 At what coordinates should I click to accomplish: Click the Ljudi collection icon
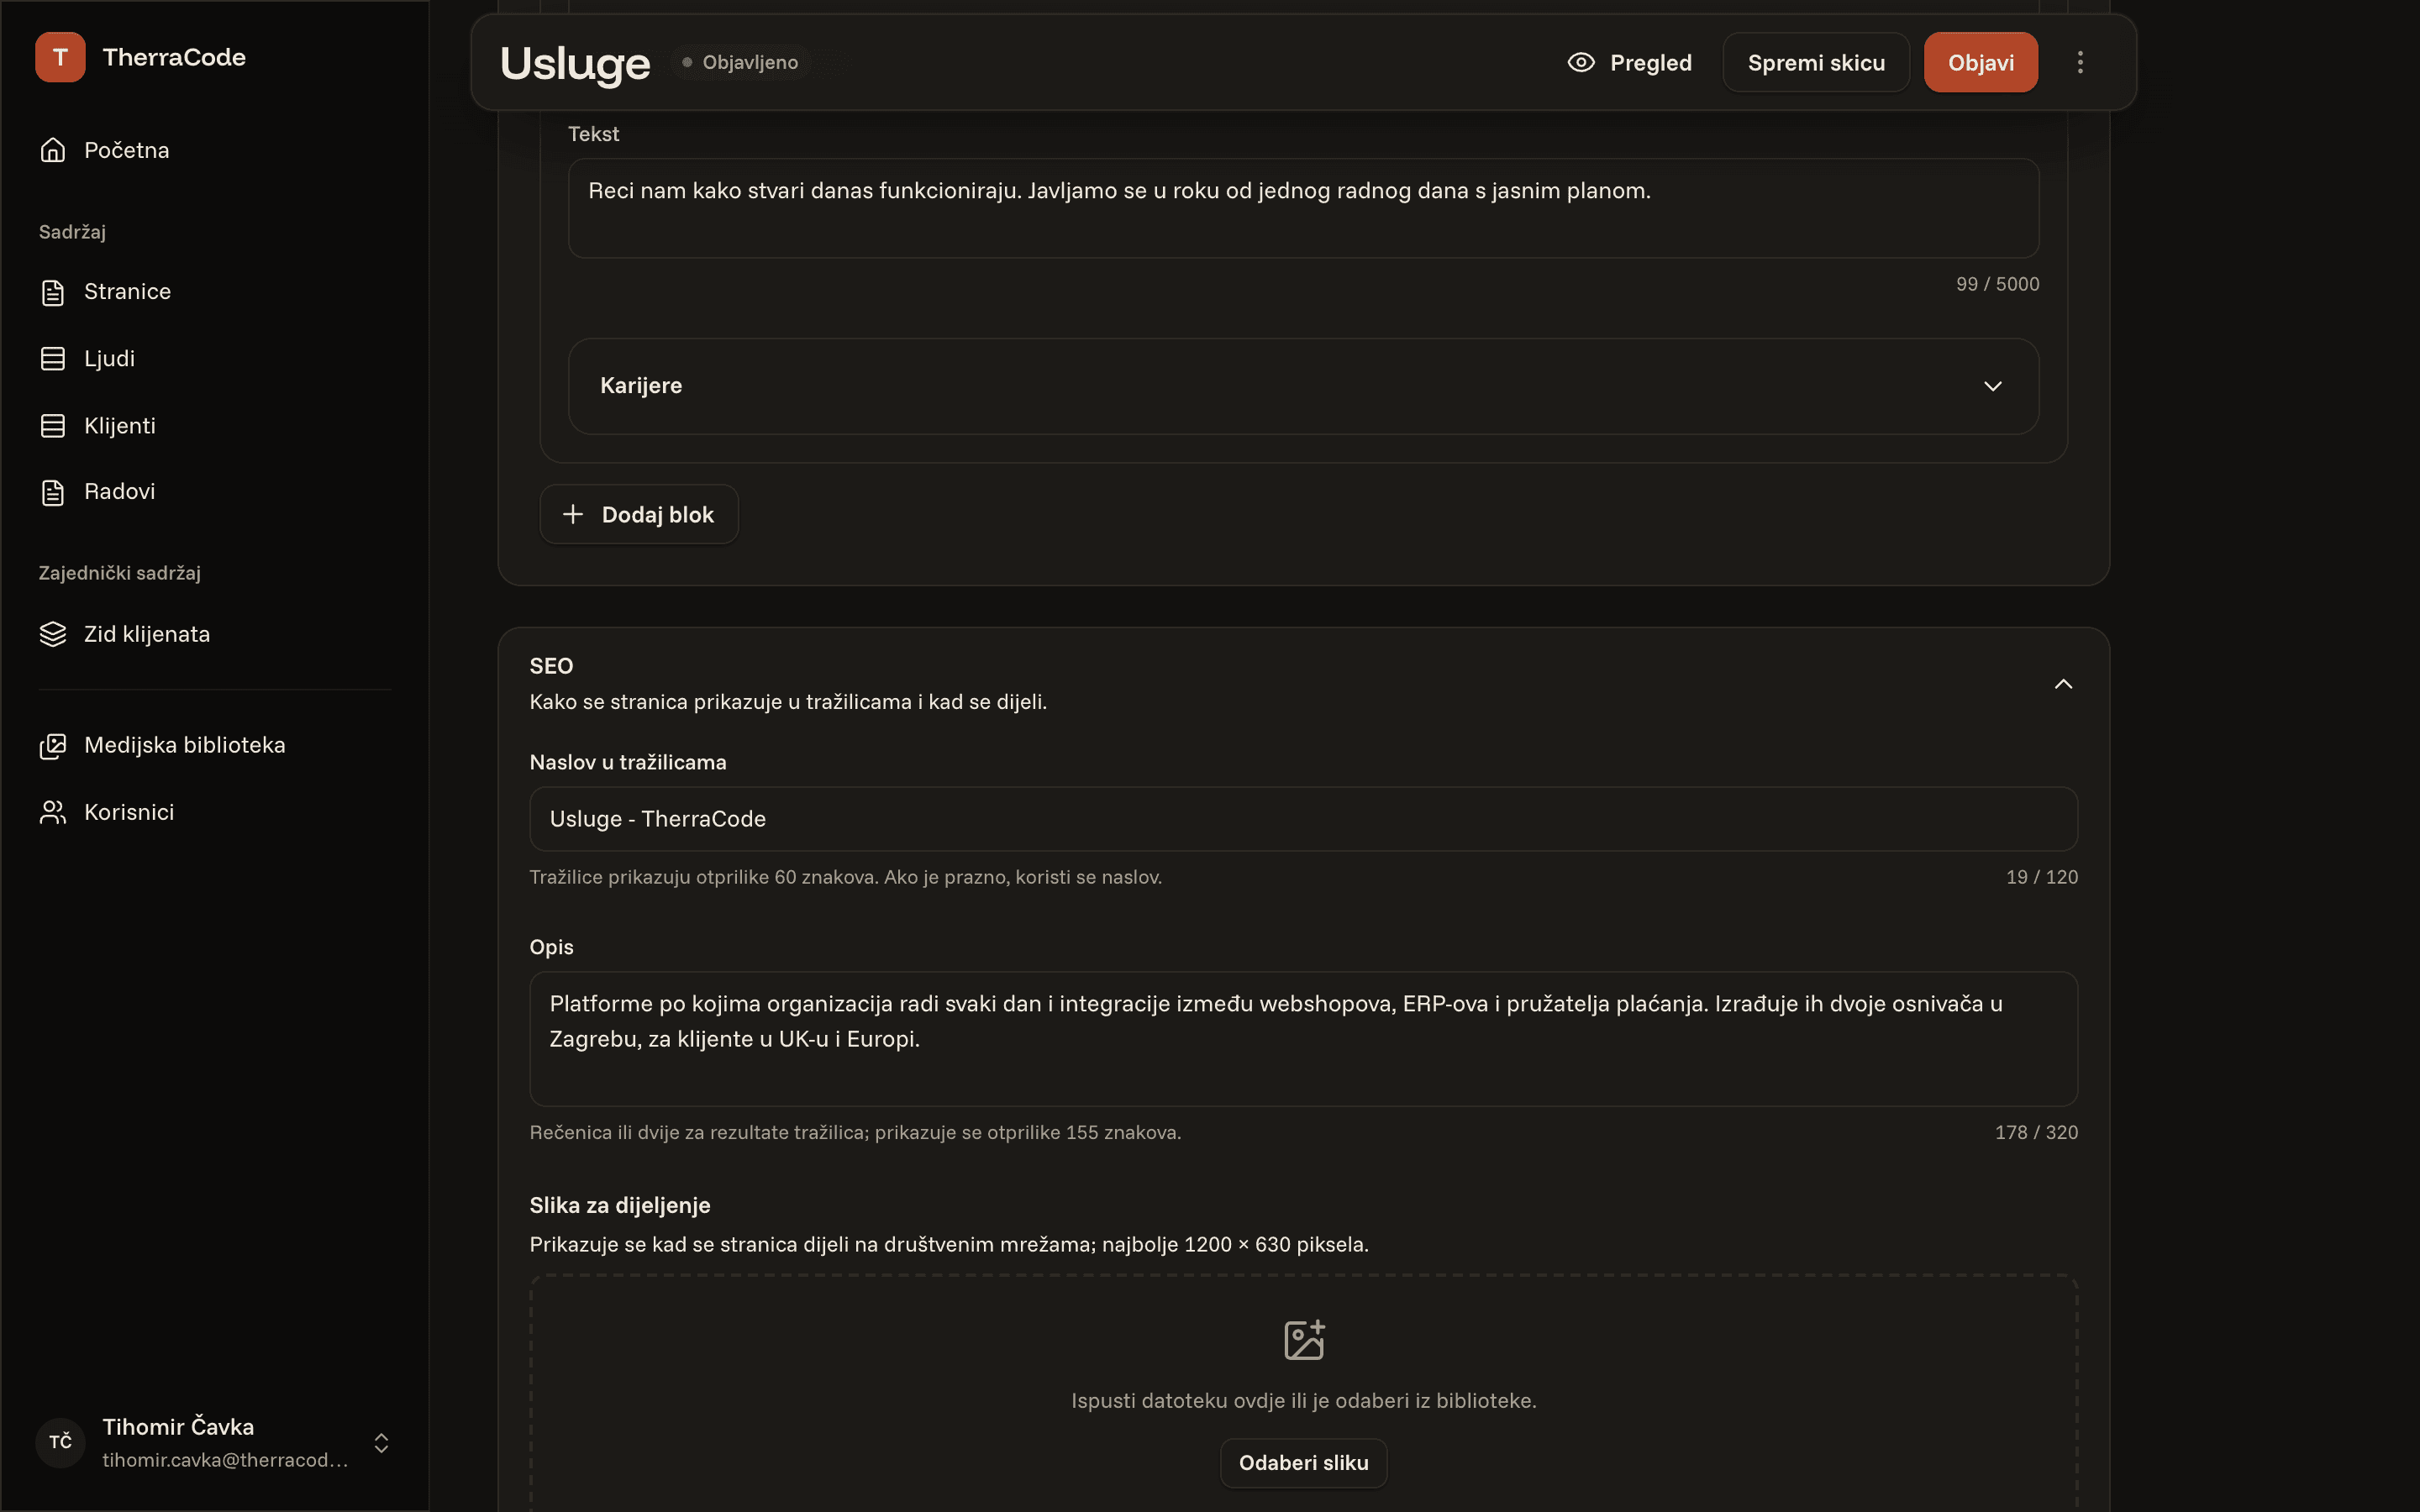[53, 359]
